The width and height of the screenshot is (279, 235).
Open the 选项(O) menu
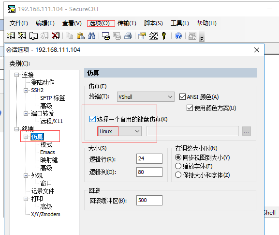tap(100, 23)
